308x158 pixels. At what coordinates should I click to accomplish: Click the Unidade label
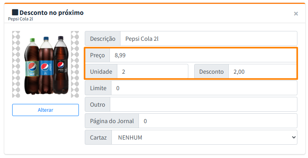101,72
